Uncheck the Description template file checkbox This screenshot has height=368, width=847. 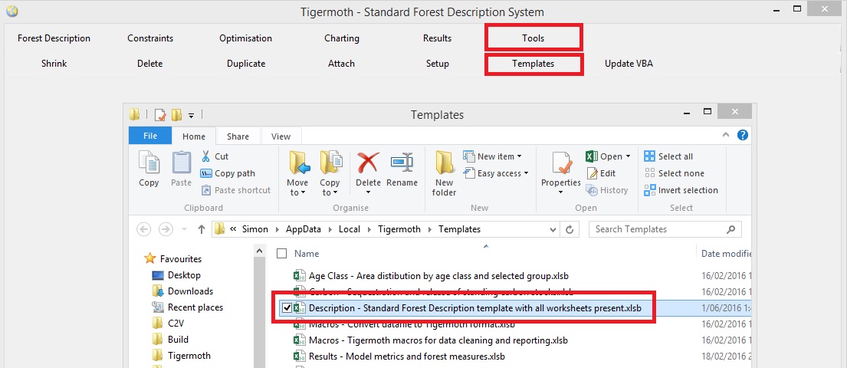[287, 308]
